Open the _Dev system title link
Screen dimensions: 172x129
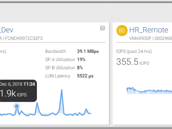click(x=6, y=30)
